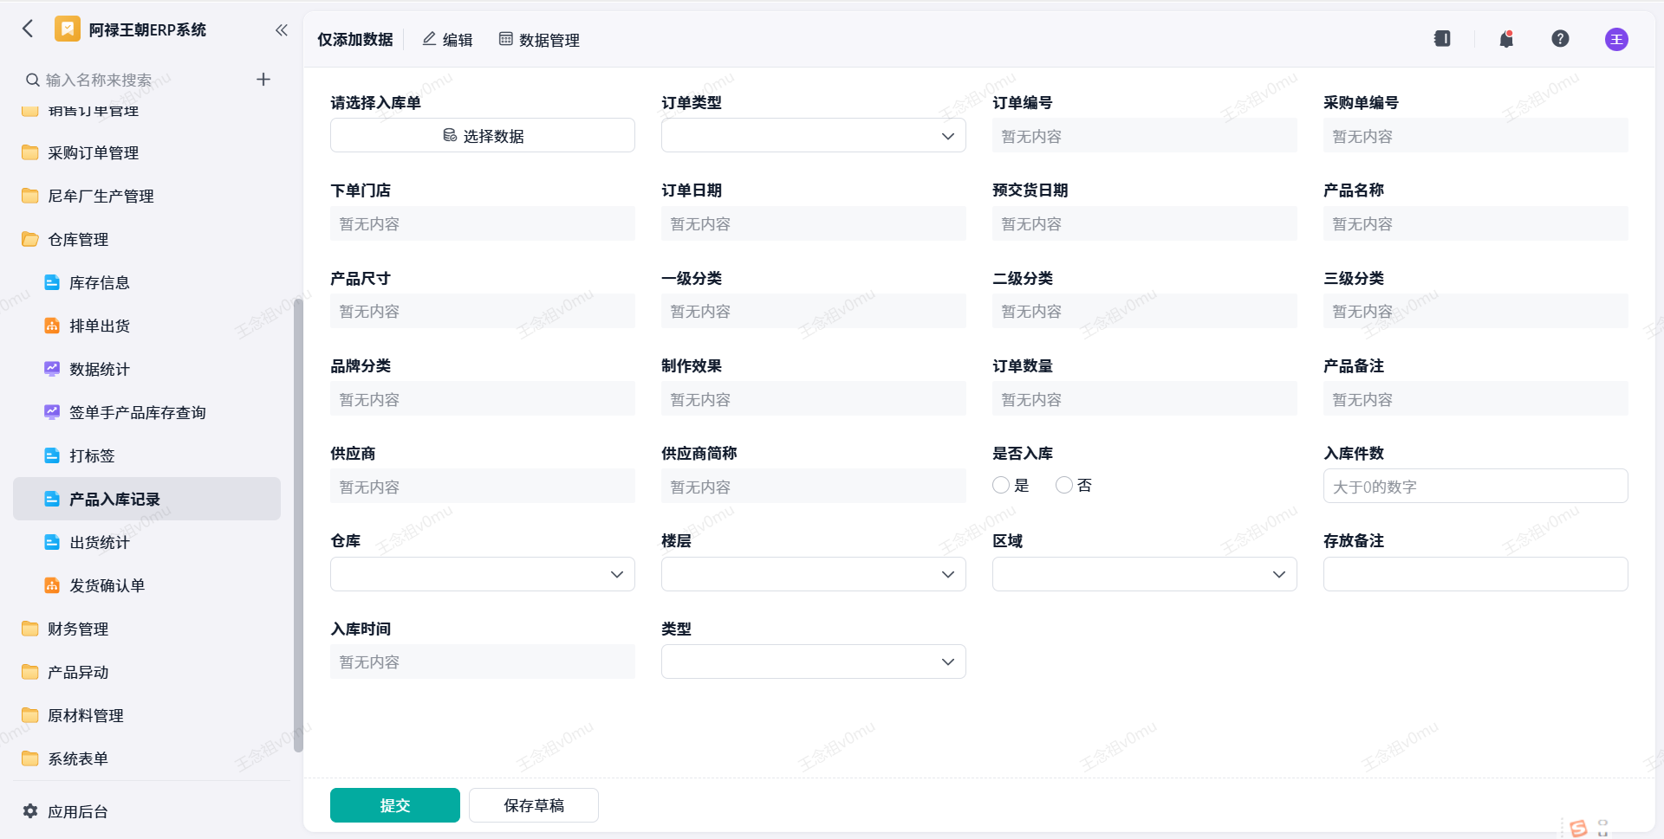Click the back arrow icon
This screenshot has height=839, width=1664.
(x=28, y=29)
